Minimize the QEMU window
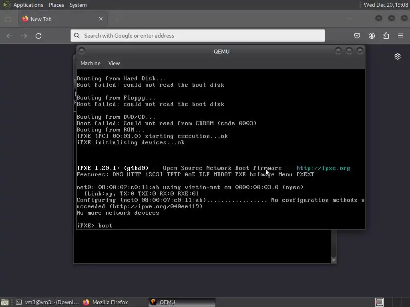Screen dimensions: 410x307 pos(338,51)
